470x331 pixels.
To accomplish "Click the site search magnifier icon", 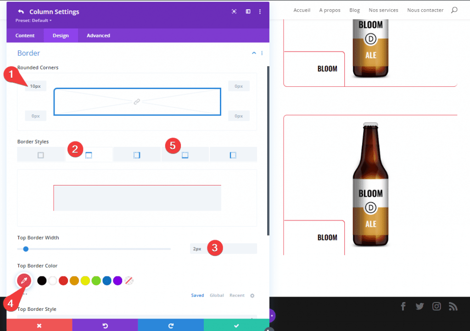I will (454, 10).
